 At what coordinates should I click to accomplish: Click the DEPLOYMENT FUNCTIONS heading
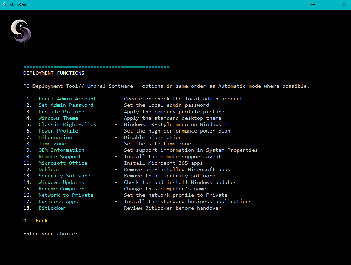point(54,73)
